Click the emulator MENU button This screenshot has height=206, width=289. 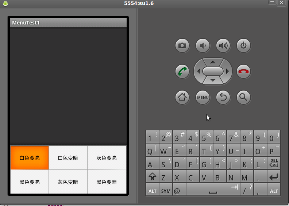(x=203, y=97)
